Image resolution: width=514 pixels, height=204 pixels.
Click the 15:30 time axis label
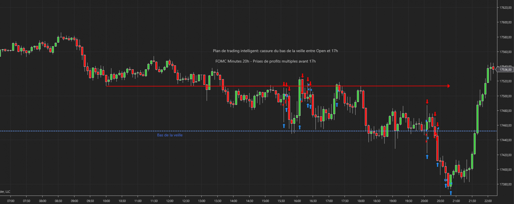click(281, 201)
